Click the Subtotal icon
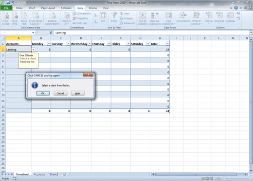Viewport: 253px width, 181px height. coord(230,18)
